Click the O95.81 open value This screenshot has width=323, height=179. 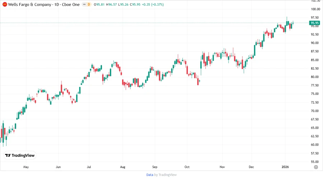(99, 5)
